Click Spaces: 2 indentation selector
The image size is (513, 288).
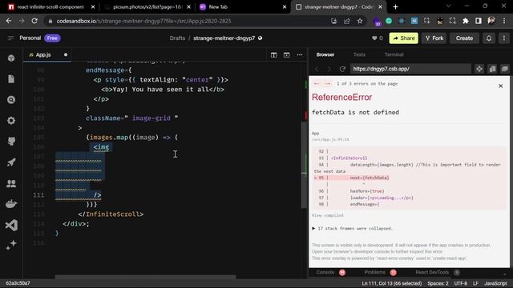[438, 283]
